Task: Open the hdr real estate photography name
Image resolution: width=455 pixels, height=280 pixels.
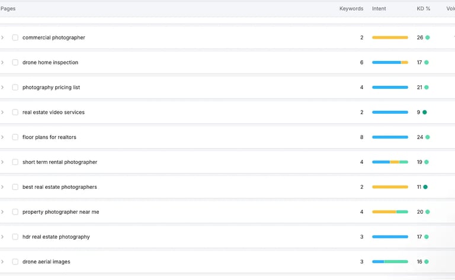Action: coord(56,237)
